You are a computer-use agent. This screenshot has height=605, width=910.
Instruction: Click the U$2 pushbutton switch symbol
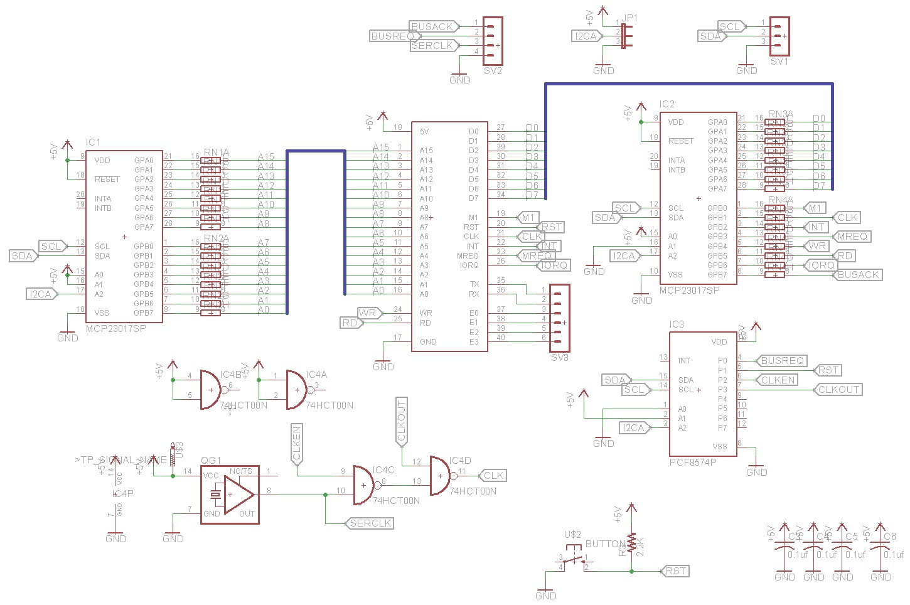[x=573, y=559]
